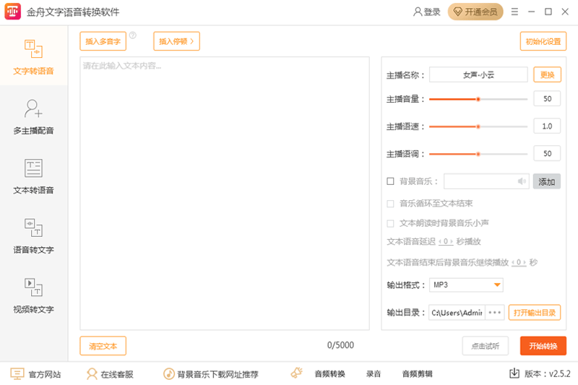
Task: Select the 语音转文字 sidebar tab
Action: pyautogui.click(x=33, y=237)
